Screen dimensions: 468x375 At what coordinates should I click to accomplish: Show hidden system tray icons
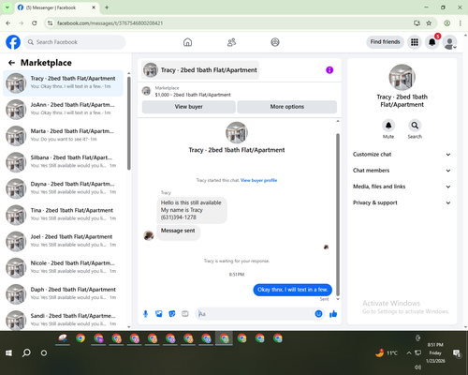point(409,353)
